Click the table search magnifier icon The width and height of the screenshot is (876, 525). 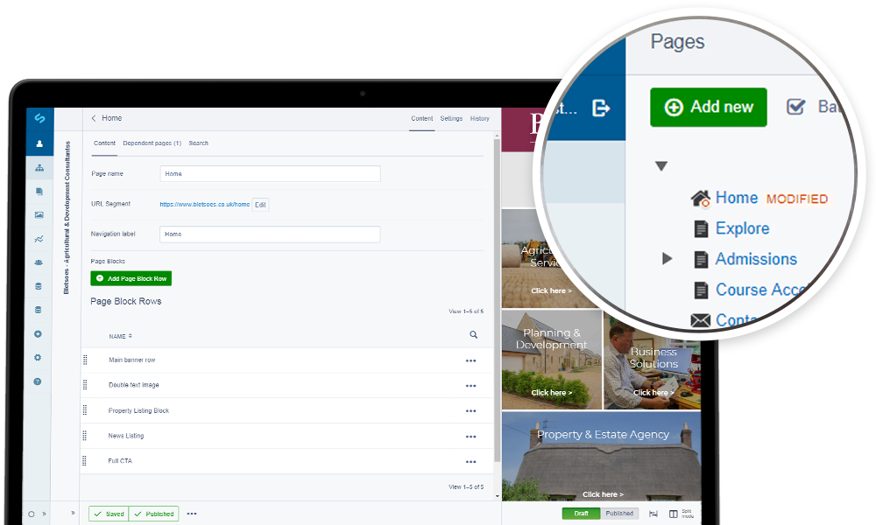[473, 335]
